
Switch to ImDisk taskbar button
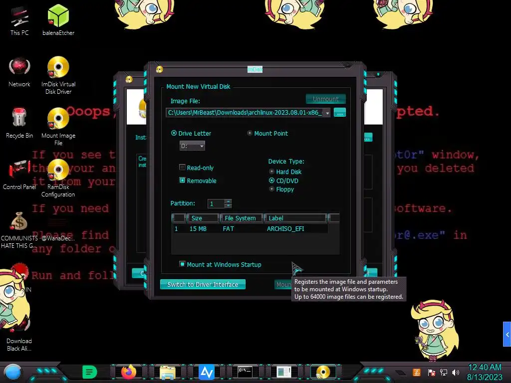click(323, 372)
